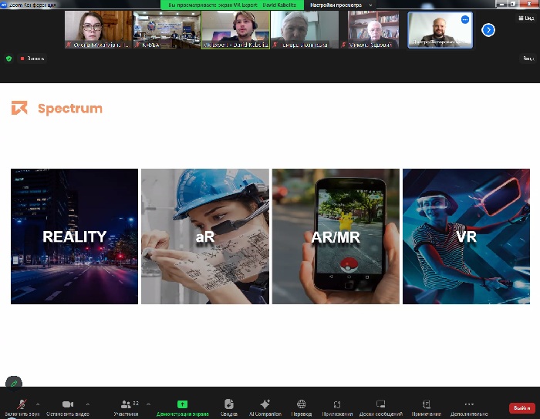Click the green Share Screen icon

coord(182,404)
